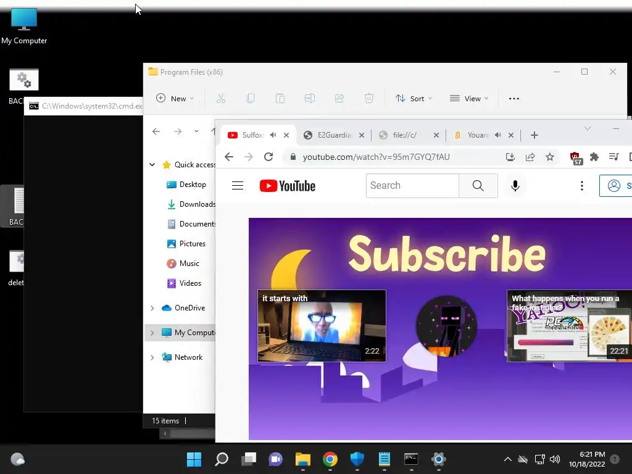632x474 pixels.
Task: Open YouTube settings three-dot menu
Action: pos(581,185)
